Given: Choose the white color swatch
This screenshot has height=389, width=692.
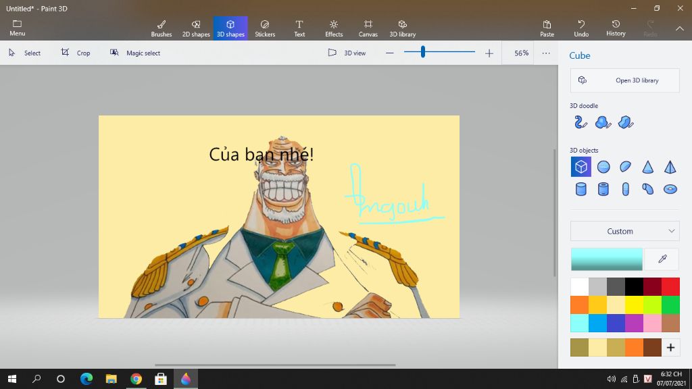Looking at the screenshot, I should tap(579, 286).
